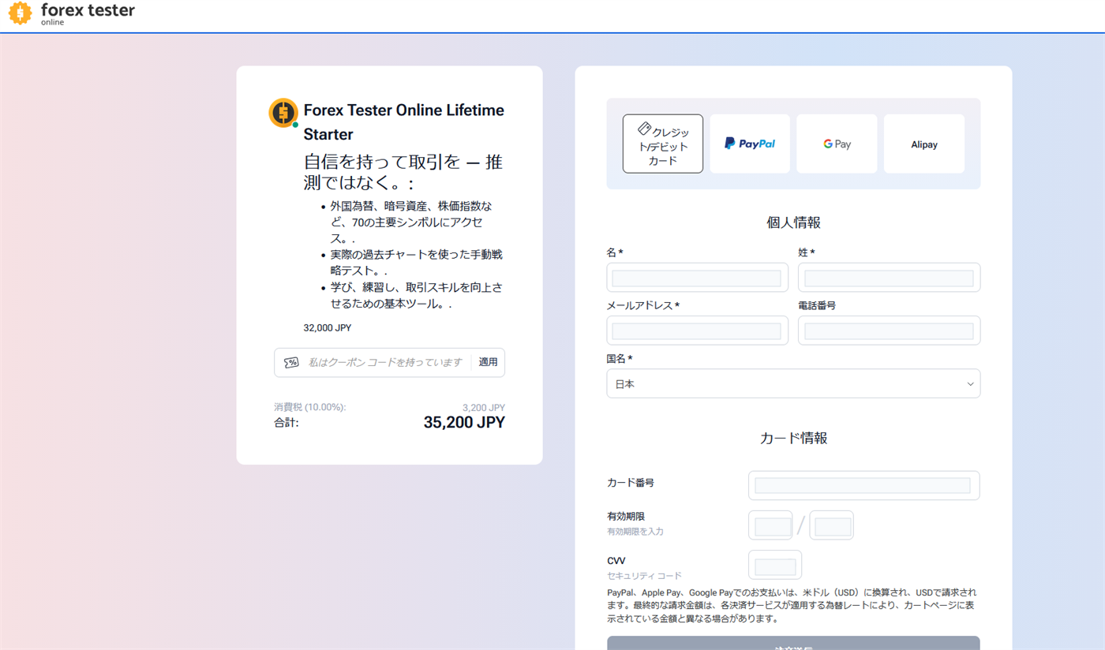The width and height of the screenshot is (1105, 650).
Task: Click the カード番号 card number field
Action: pos(863,485)
